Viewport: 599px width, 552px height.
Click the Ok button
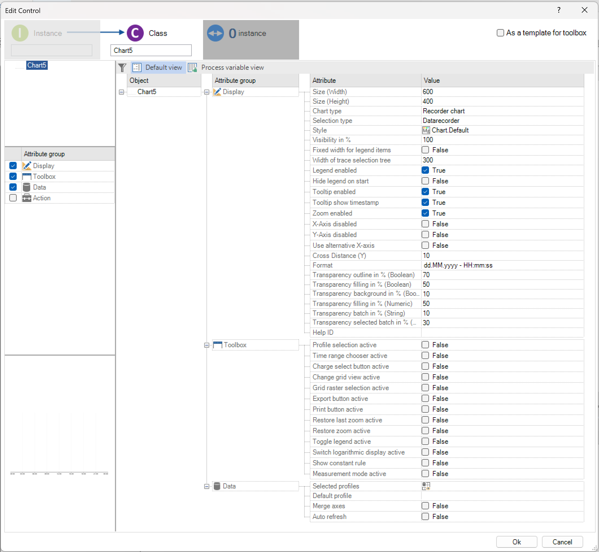point(517,542)
